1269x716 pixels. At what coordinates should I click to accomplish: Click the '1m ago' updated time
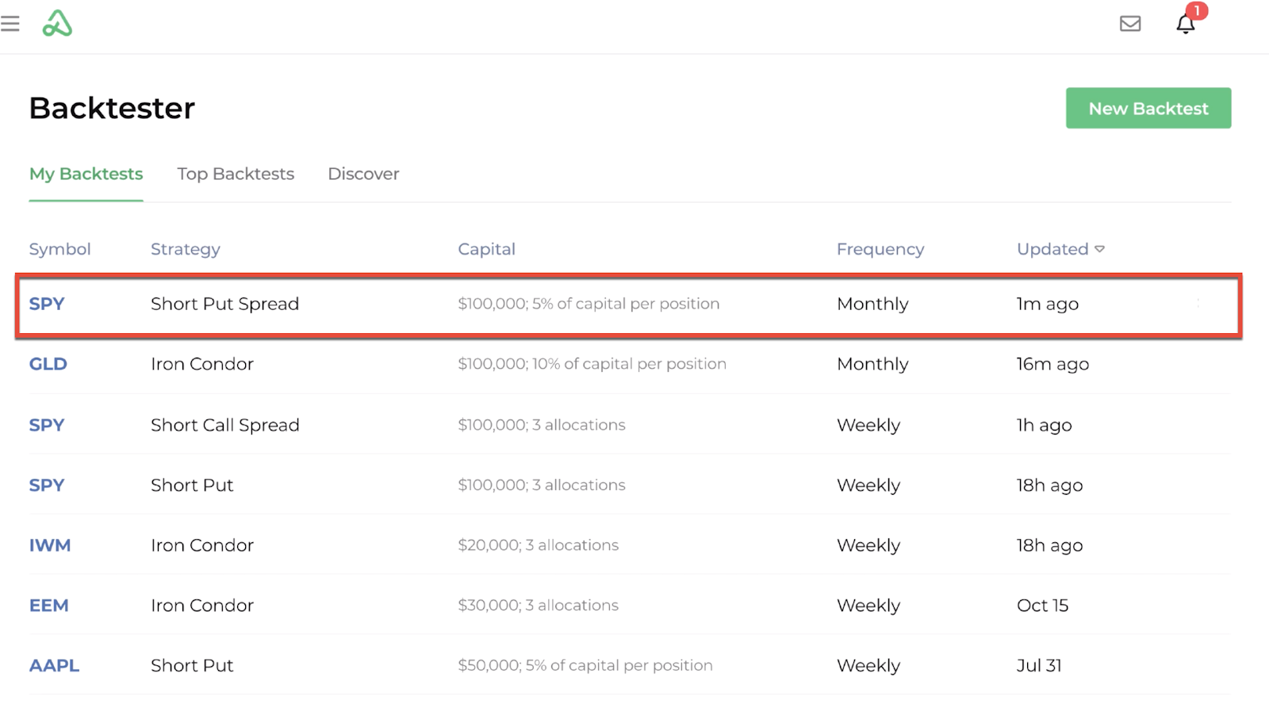coord(1048,304)
